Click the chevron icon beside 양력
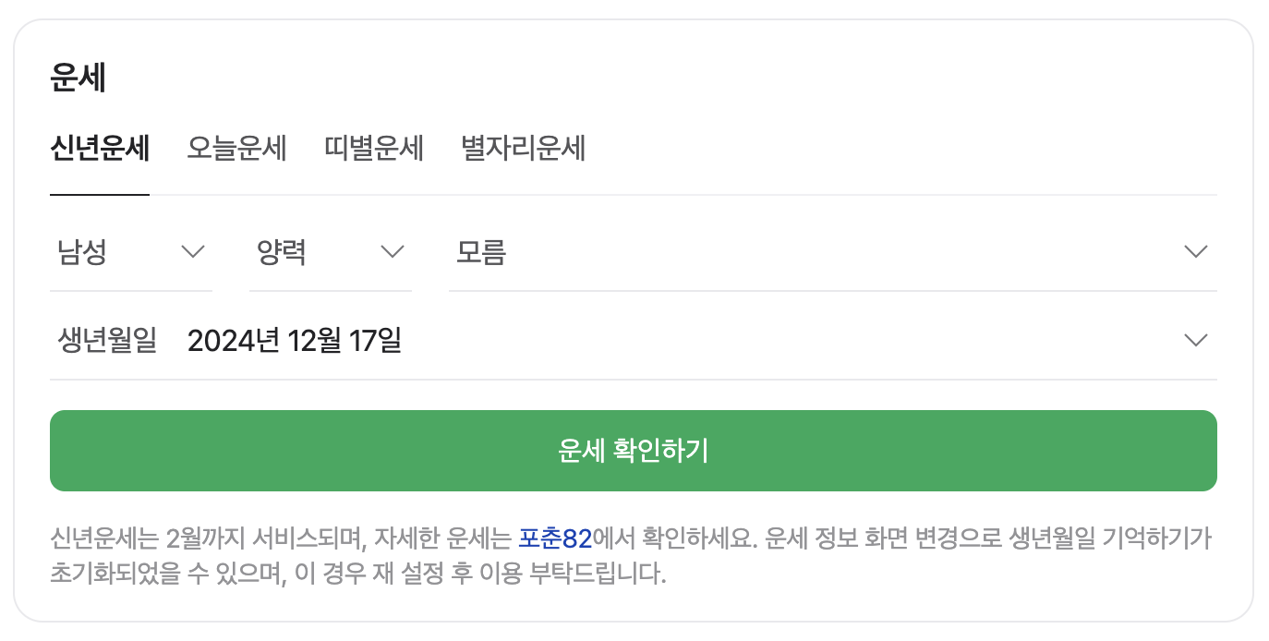The width and height of the screenshot is (1269, 641). click(393, 251)
